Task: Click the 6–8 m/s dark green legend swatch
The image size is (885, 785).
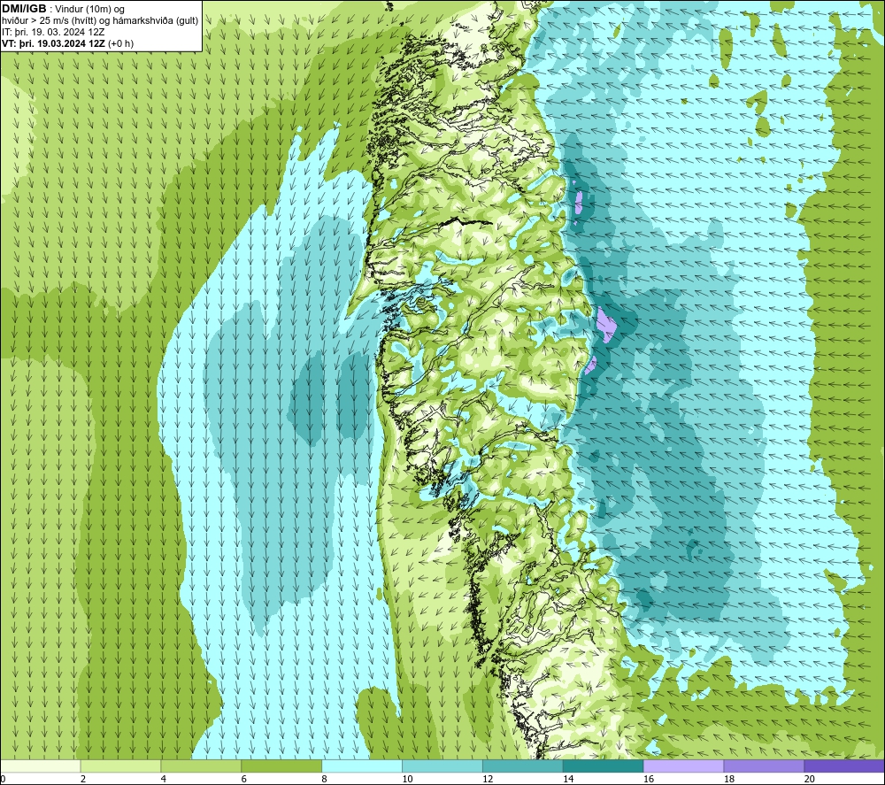Action: 281,766
